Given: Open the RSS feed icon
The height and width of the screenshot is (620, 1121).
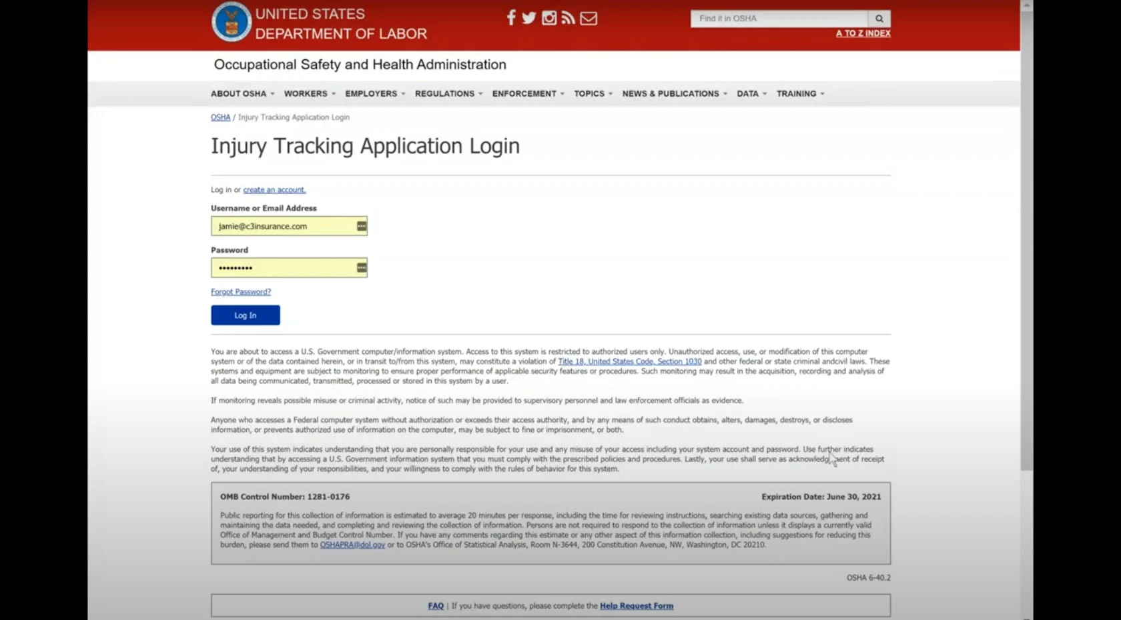Looking at the screenshot, I should pyautogui.click(x=568, y=18).
